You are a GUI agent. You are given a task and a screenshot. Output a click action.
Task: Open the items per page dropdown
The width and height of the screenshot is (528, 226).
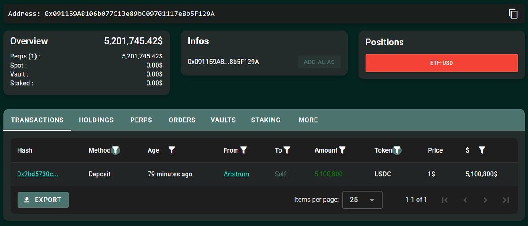(x=362, y=200)
